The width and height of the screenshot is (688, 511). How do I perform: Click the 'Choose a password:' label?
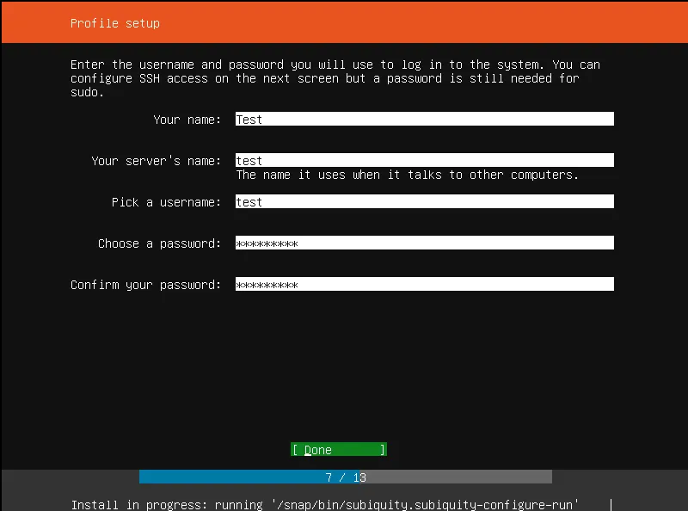[x=159, y=243]
